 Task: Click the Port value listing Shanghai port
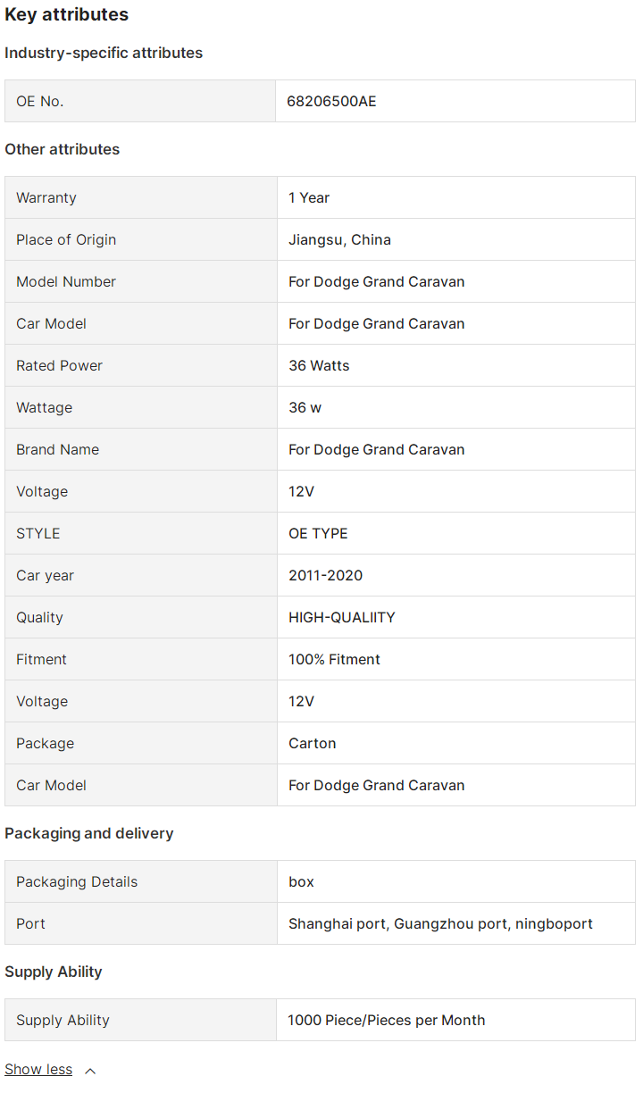[x=440, y=923]
